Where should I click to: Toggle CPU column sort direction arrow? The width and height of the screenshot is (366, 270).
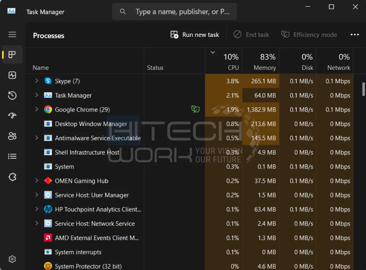point(213,52)
